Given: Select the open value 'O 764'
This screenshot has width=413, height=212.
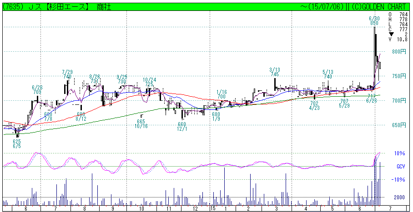Looking at the screenshot, I should 398,15.
